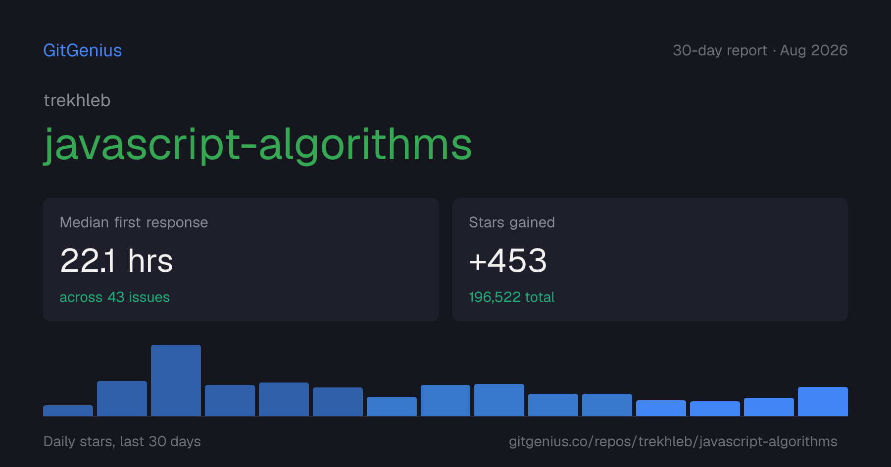Click the GitGenius brand link
The height and width of the screenshot is (467, 891).
point(83,50)
